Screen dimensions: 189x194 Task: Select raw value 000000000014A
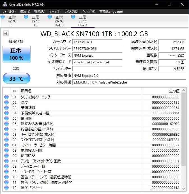point(166,188)
